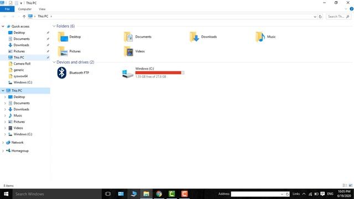Open File Explorer taskbar icon

coord(146,194)
